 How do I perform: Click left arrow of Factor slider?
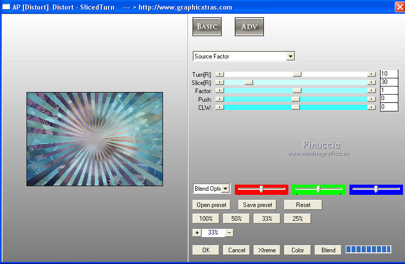(220, 91)
